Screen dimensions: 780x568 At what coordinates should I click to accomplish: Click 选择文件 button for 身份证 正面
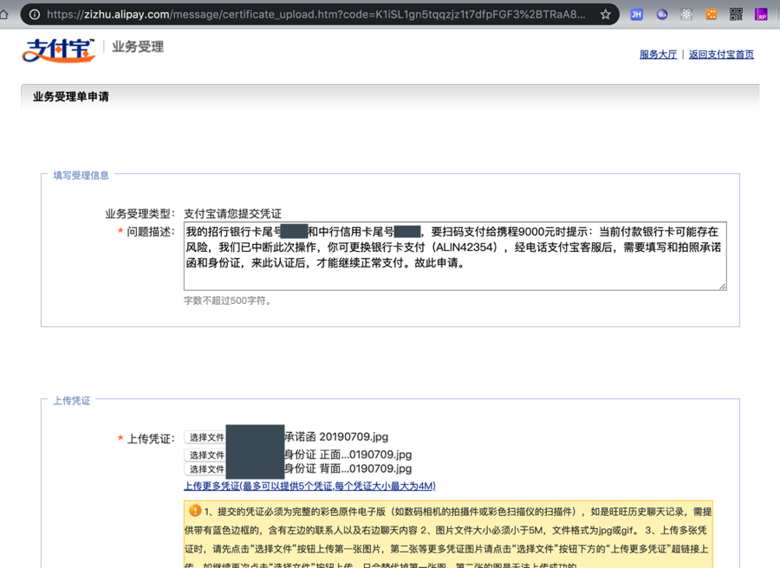[206, 455]
